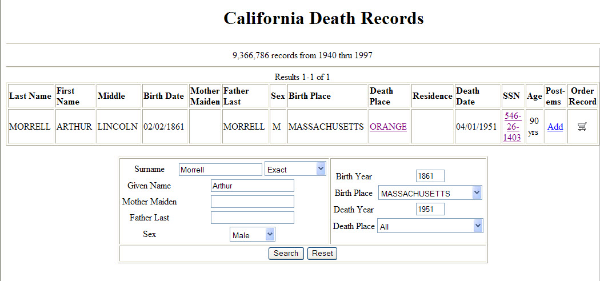The width and height of the screenshot is (600, 281).
Task: Click the Order Record column header
Action: coord(583,96)
